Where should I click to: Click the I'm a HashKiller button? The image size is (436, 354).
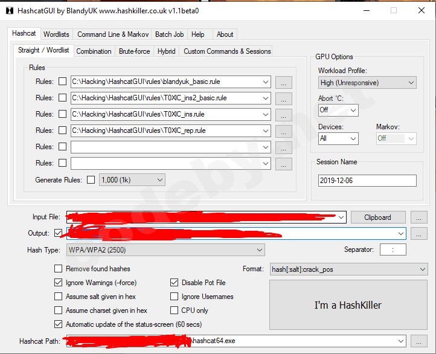click(x=348, y=305)
